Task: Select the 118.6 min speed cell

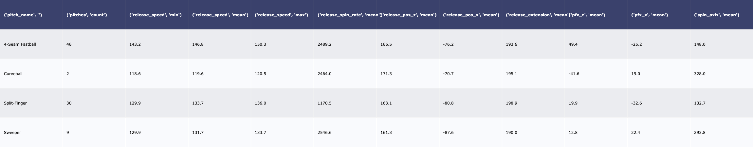Action: coord(135,74)
